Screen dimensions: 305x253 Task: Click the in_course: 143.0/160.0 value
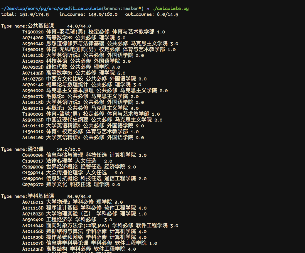point(88,14)
